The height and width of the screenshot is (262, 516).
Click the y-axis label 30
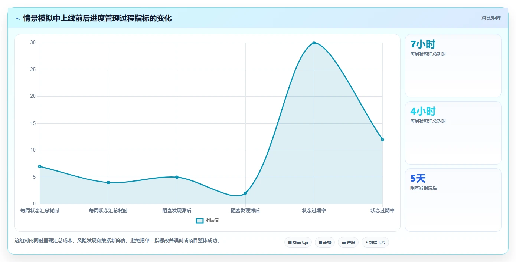click(33, 43)
